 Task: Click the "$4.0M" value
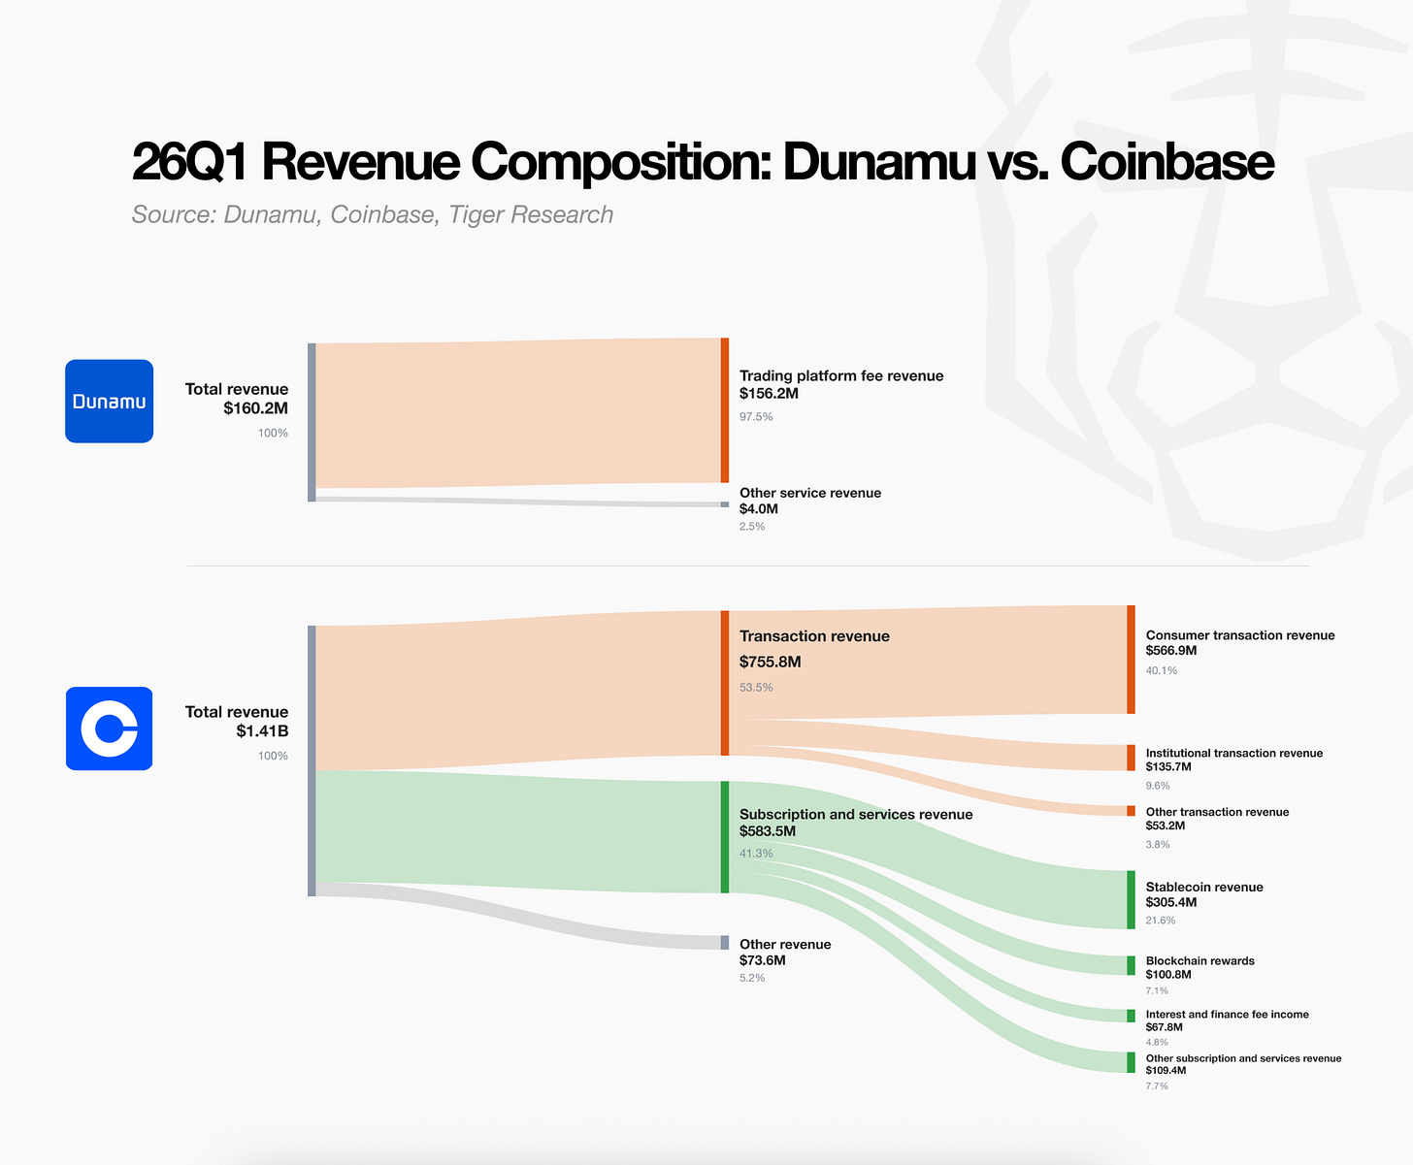759,508
